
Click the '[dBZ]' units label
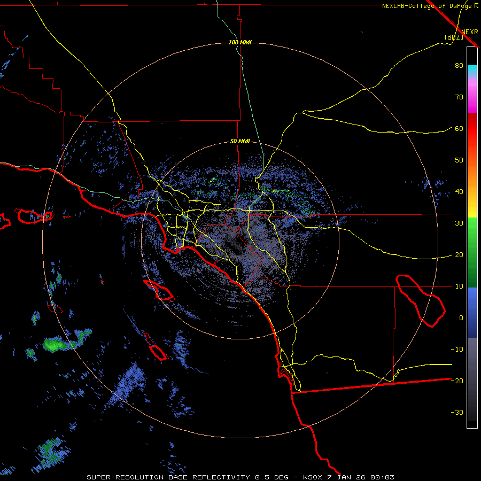coord(454,37)
